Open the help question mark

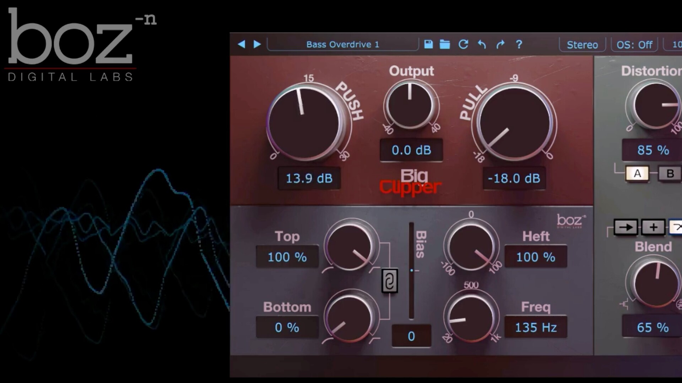(519, 44)
